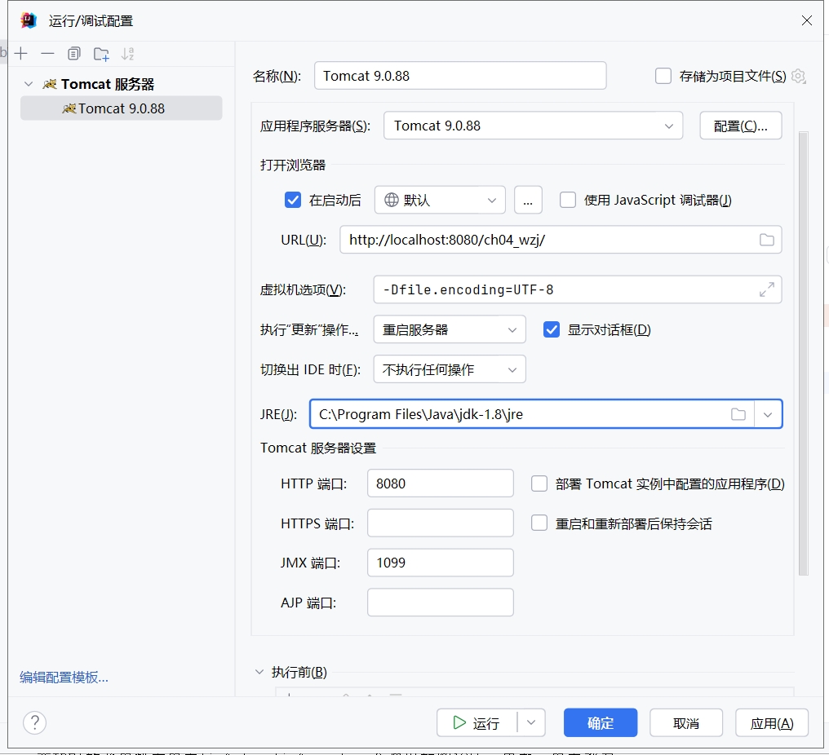Click the add new configuration plus icon

coord(21,54)
